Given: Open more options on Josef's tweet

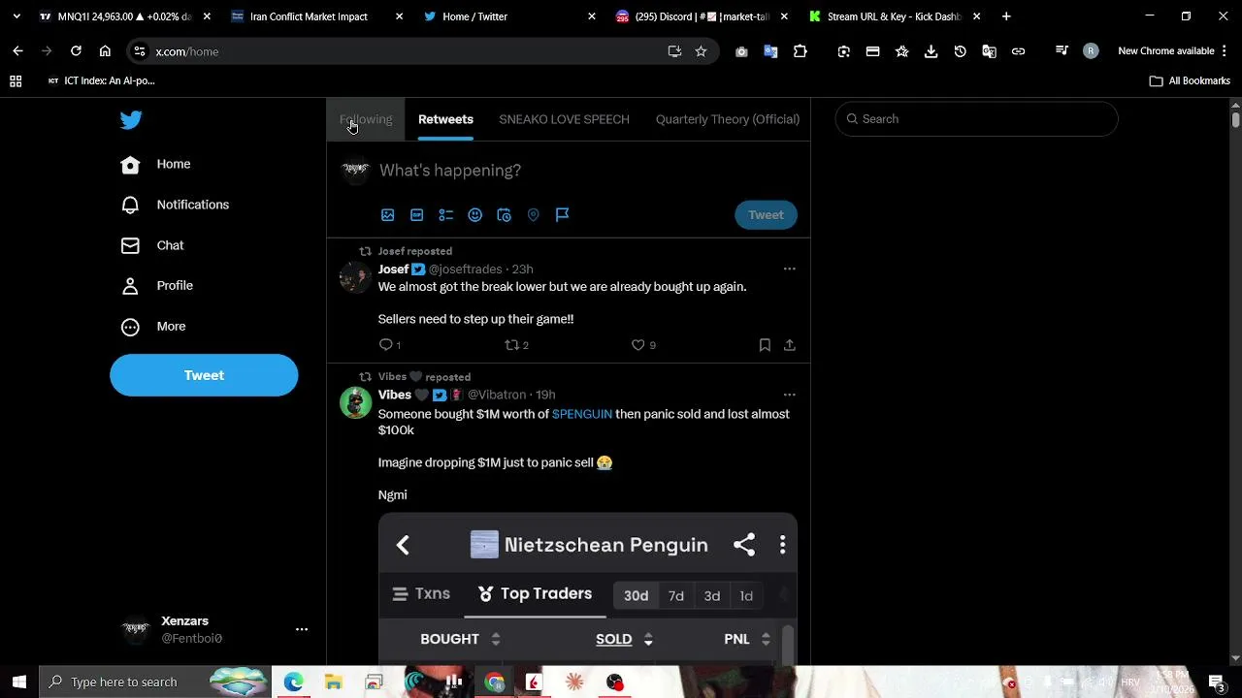Looking at the screenshot, I should point(789,270).
